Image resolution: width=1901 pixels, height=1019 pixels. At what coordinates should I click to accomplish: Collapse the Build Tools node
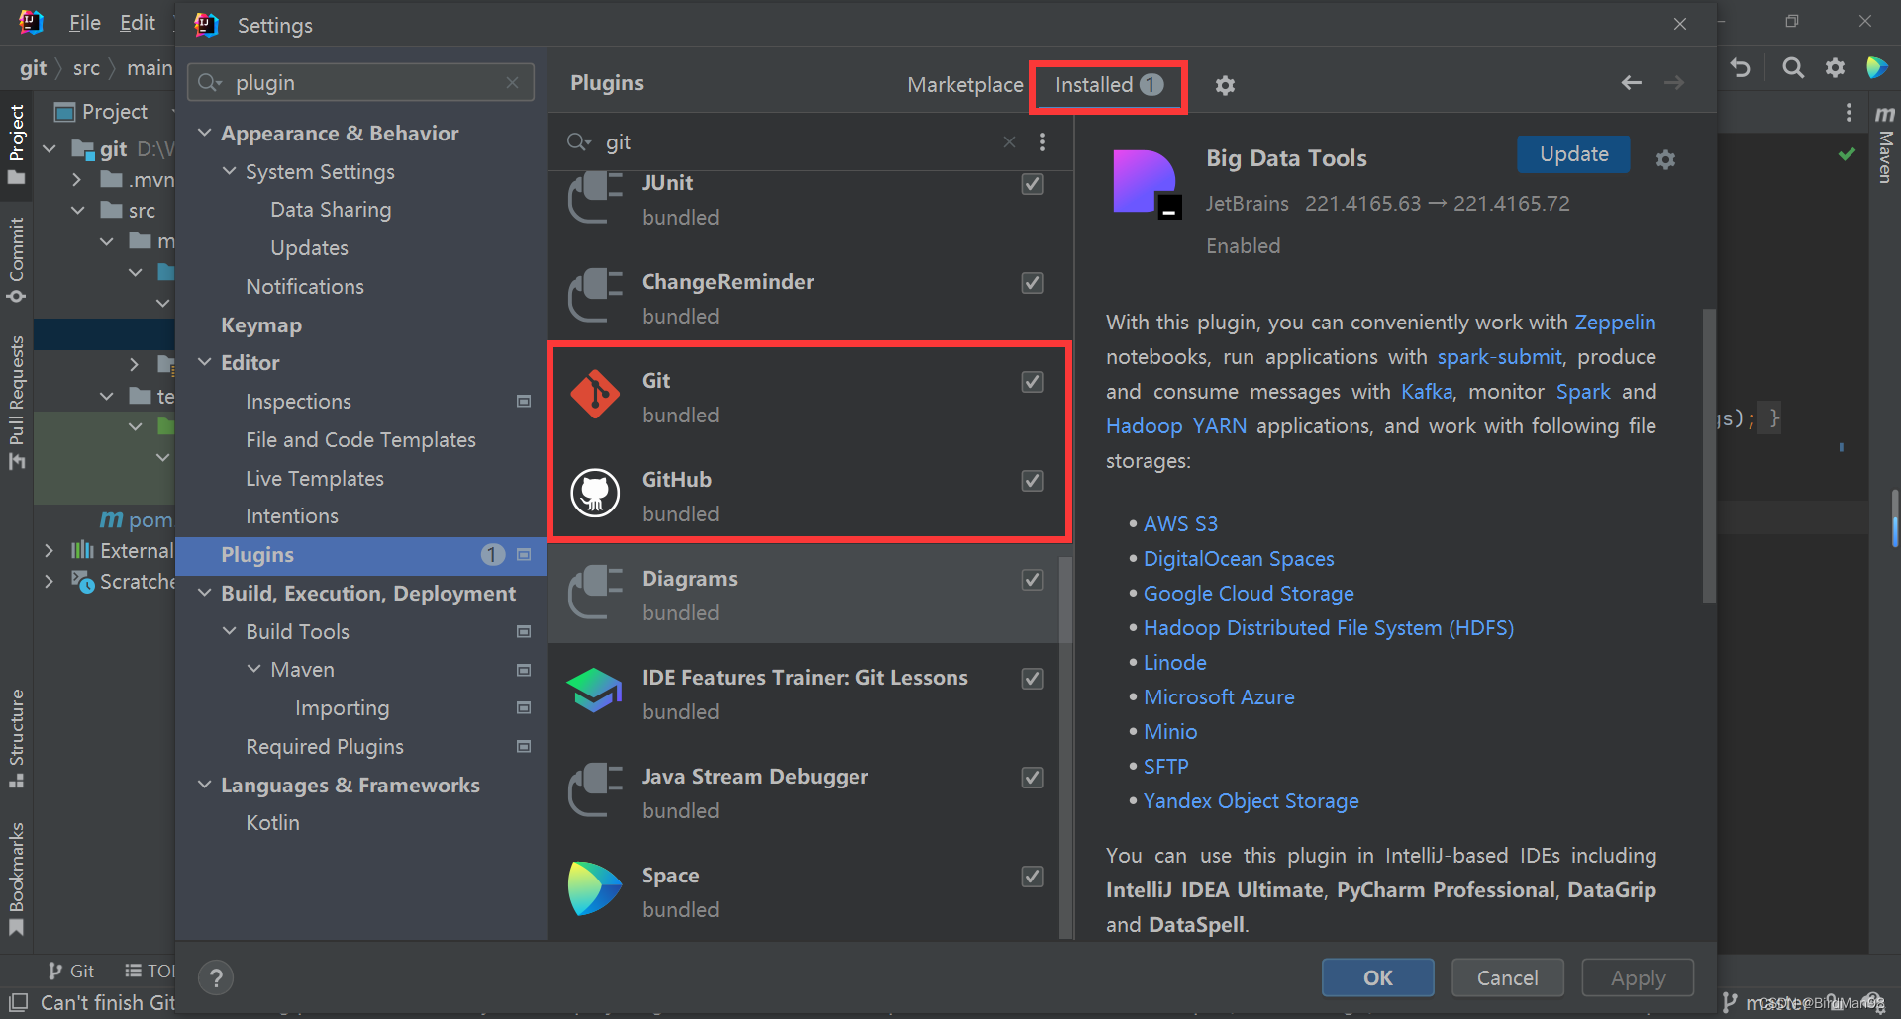tap(230, 631)
